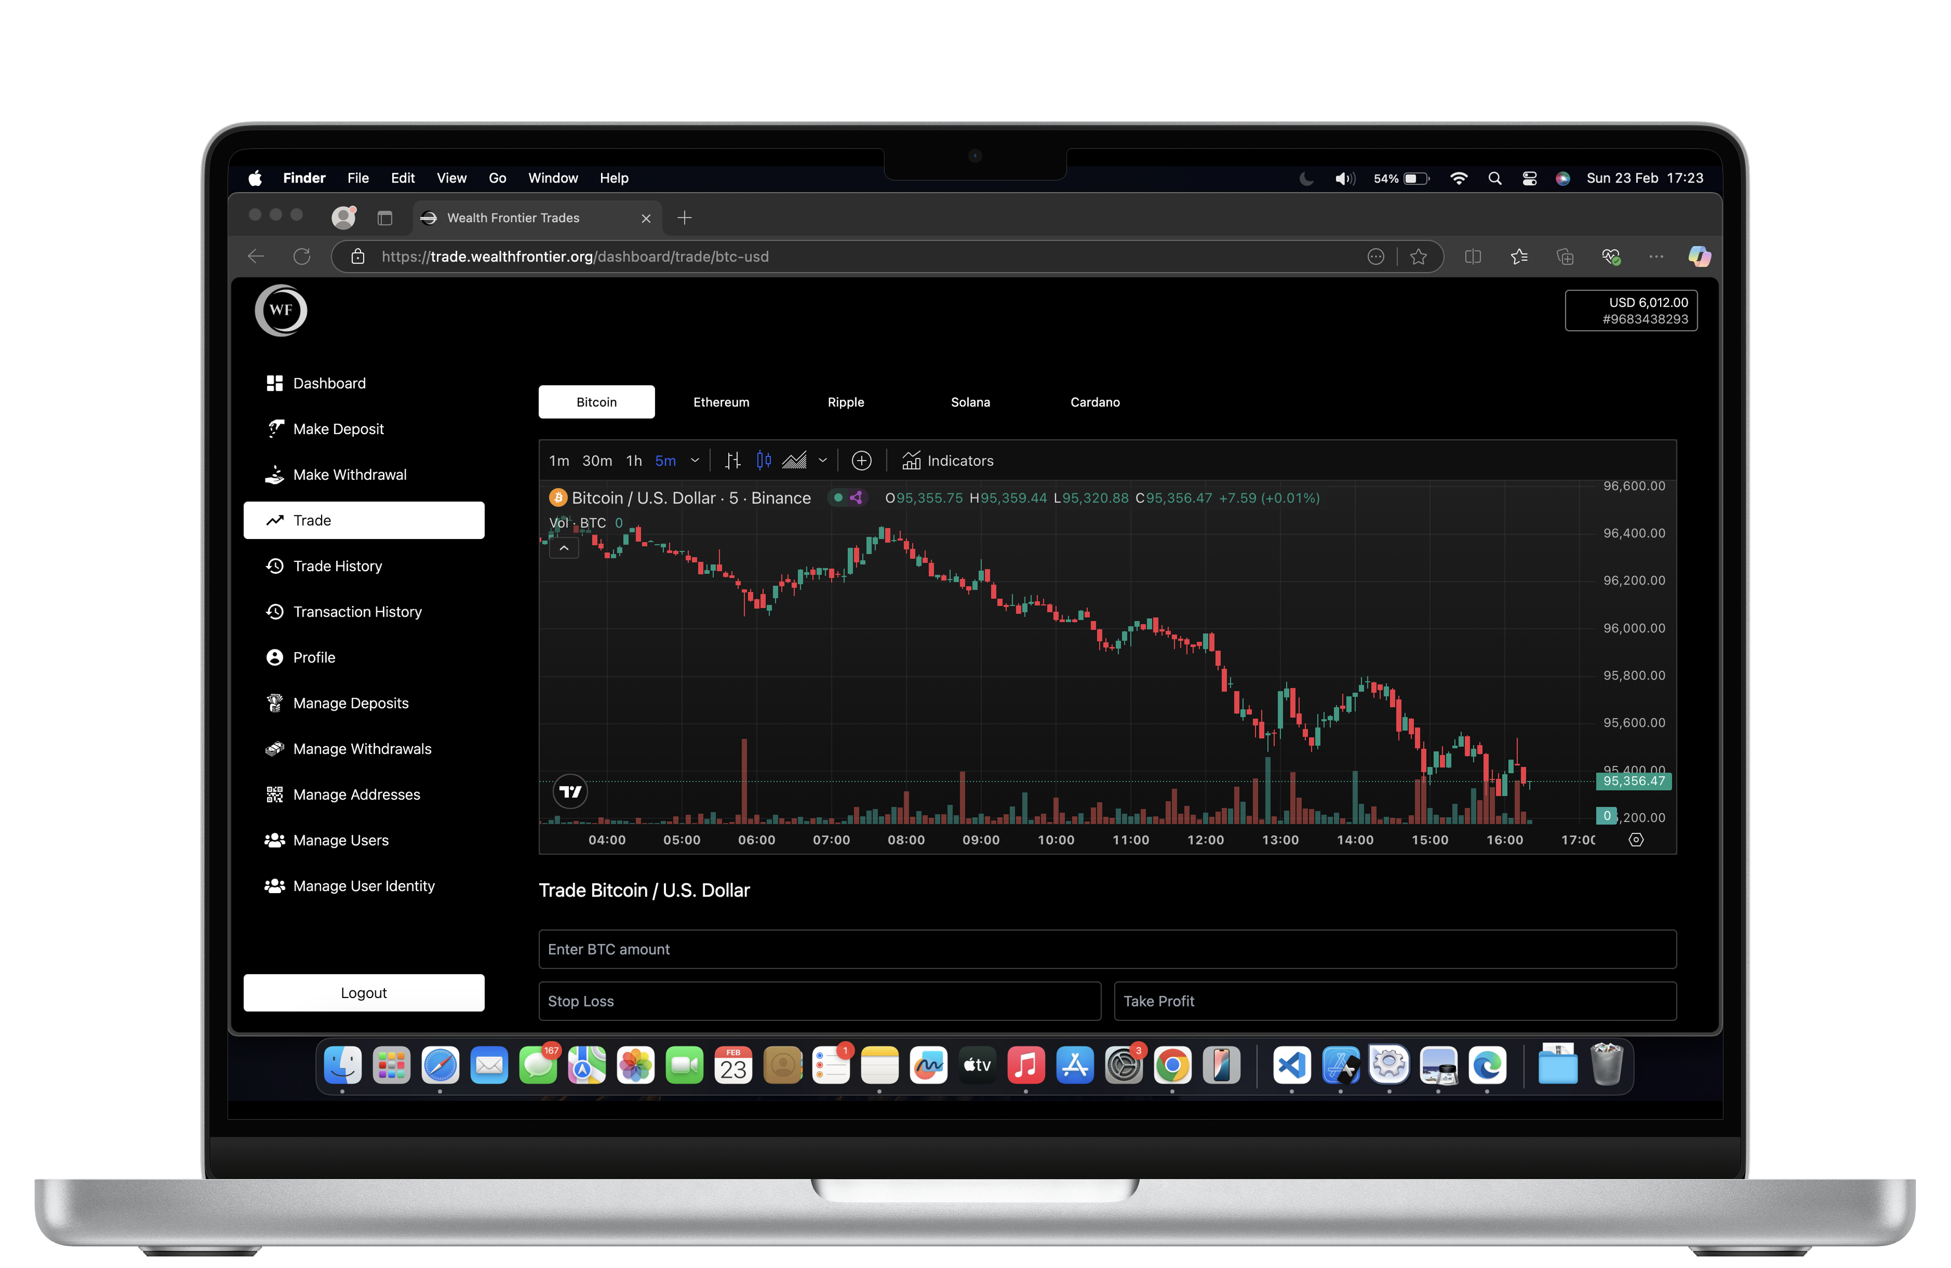Click the WF logo
Screen dimensions: 1951x1268
tap(280, 310)
